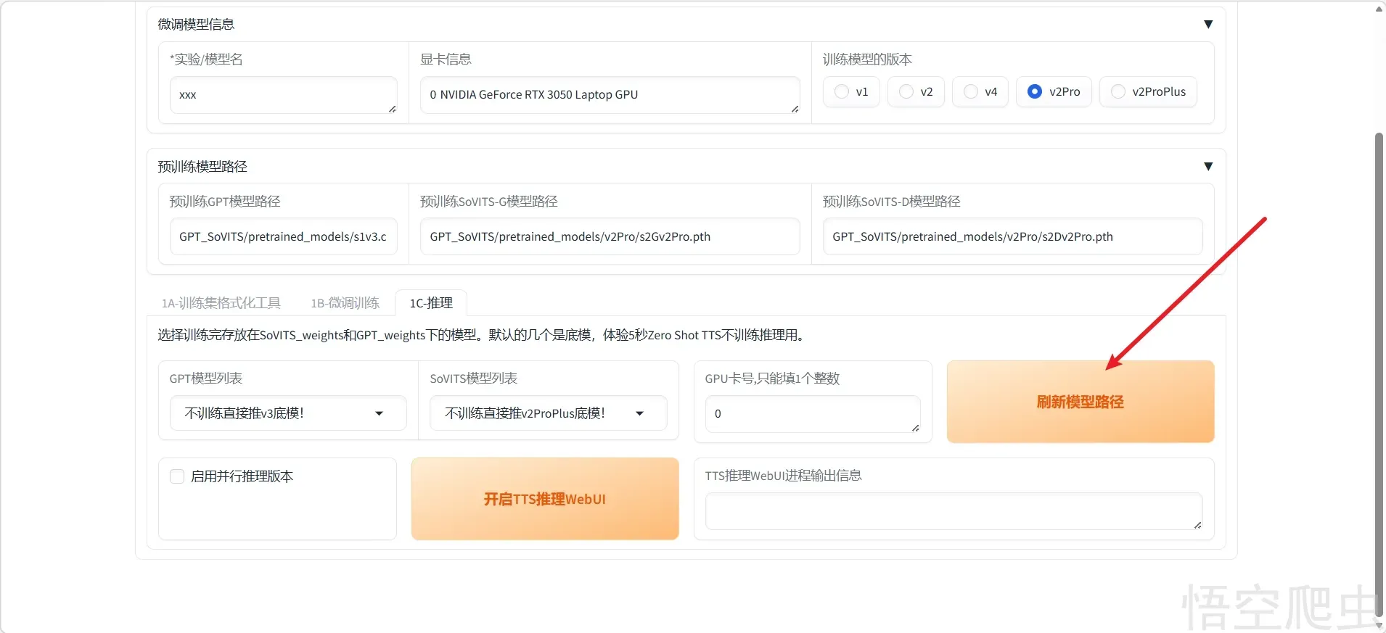The height and width of the screenshot is (633, 1386).
Task: Collapse the 预训练模型路径 section arrow
Action: click(1207, 167)
